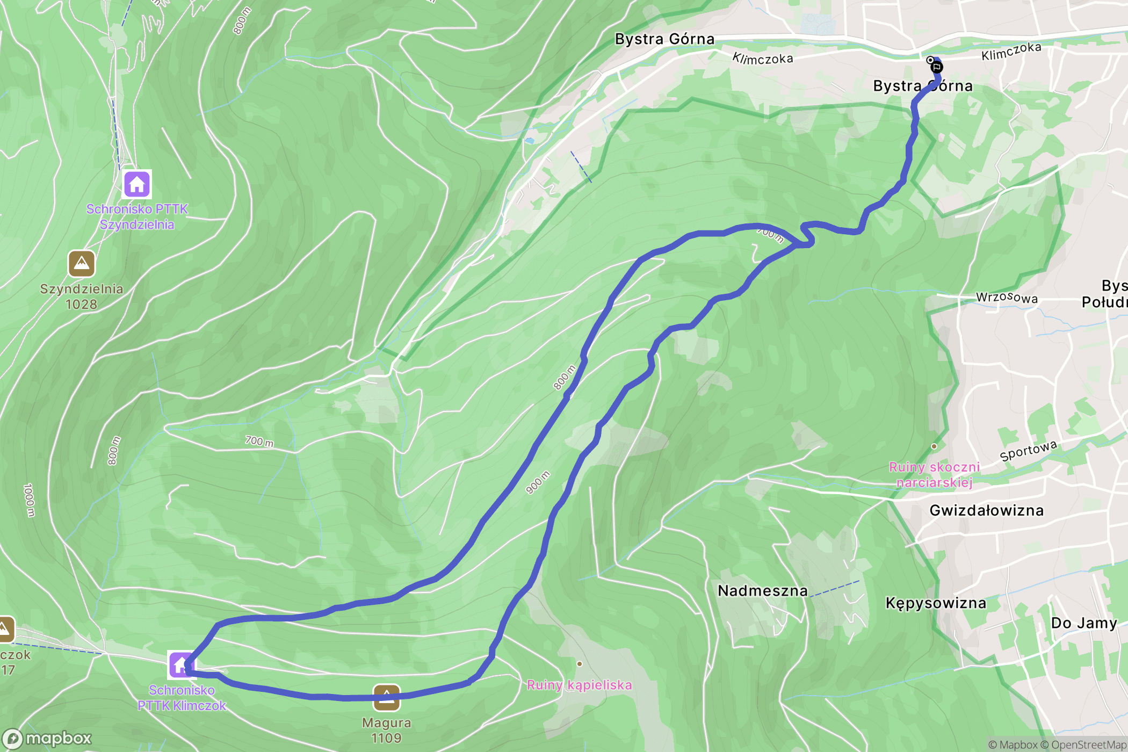1128x752 pixels.
Task: Click the partially visible peak icon at left edge
Action: pos(5,629)
